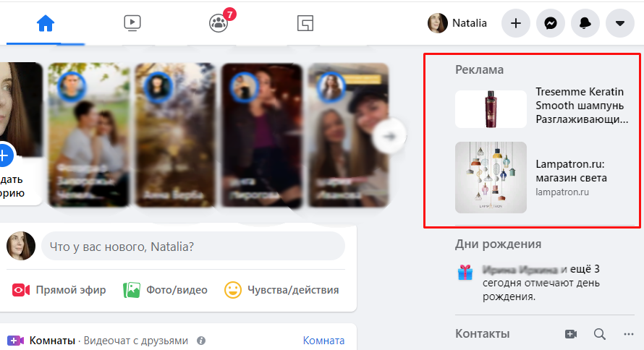Choose 'Чувства/действия' option

(281, 290)
